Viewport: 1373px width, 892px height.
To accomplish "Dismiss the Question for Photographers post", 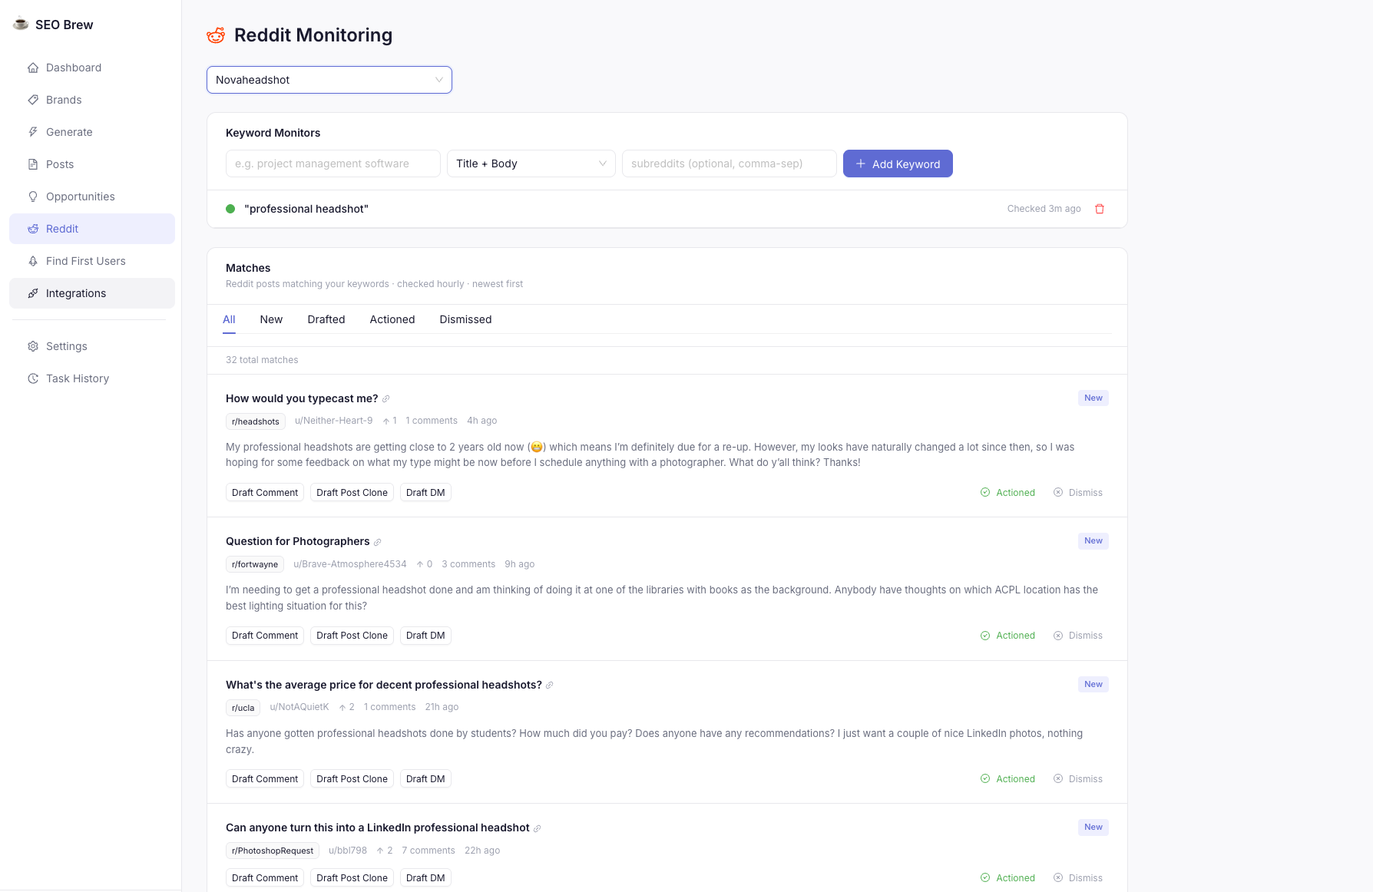I will 1078,636.
